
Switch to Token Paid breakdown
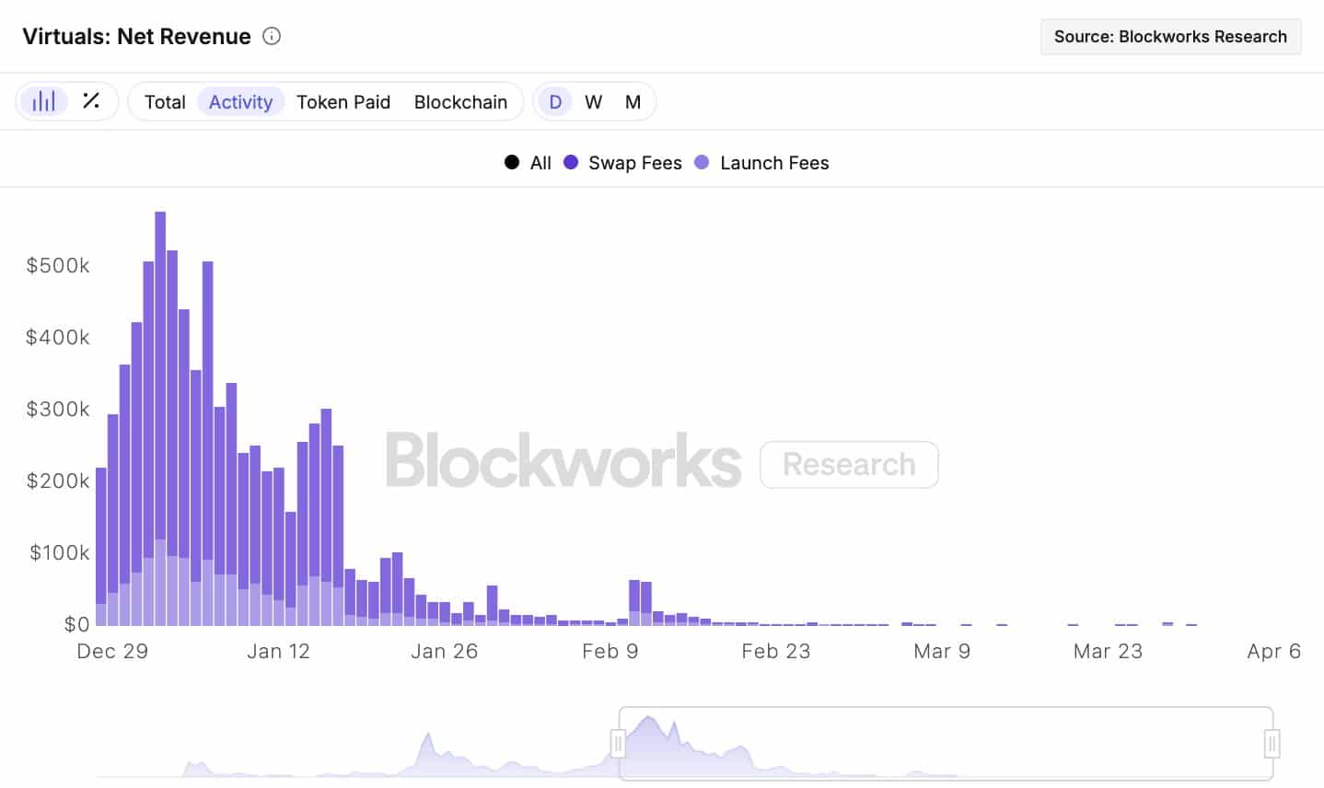343,102
